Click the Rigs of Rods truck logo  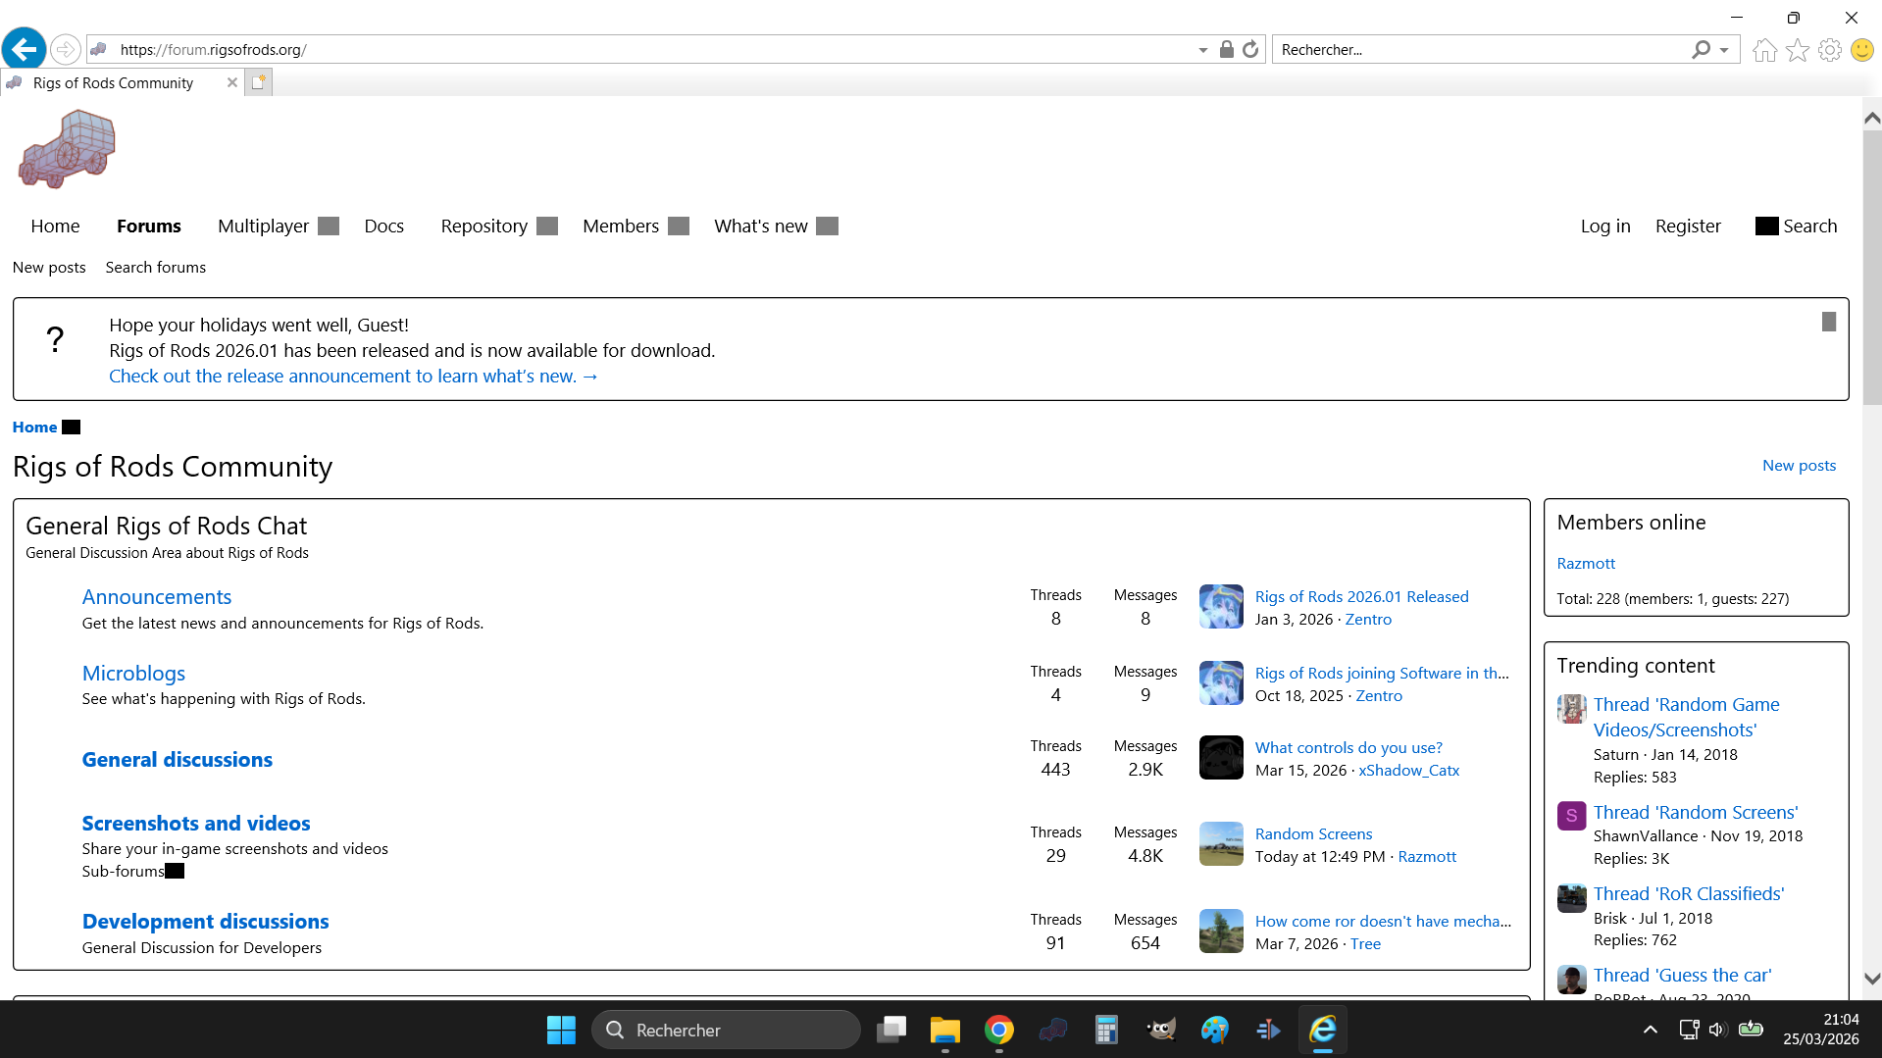click(67, 149)
